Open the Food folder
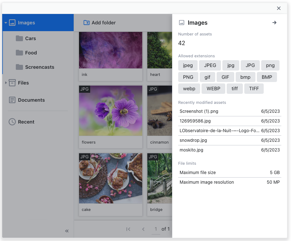The height and width of the screenshot is (241, 291). 31,53
